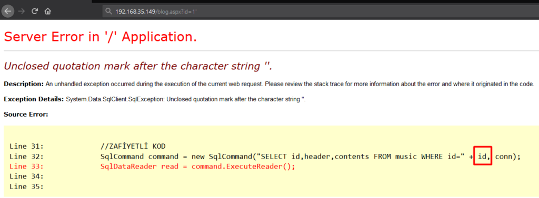Click 'Line 31:' line number
This screenshot has height=198, width=539.
(x=26, y=147)
